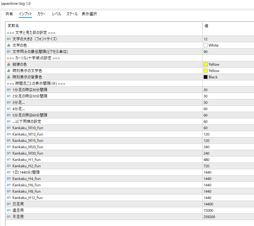Image resolution: width=254 pixels, height=226 pixels.
Task: Click the color icon beside 時刻表示の文字色
Action: coord(9,71)
